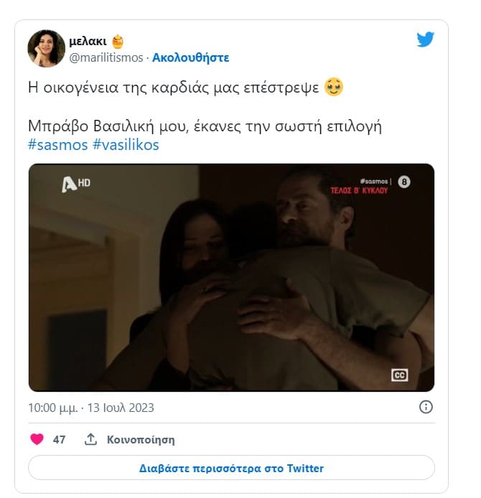Click the Alpha HD channel logo in the image
Viewport: 481px width, 498px height.
76,184
